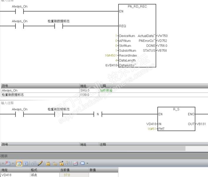Screen dimensions: 208x177
Task: Select the R_S instruction box title
Action: pyautogui.click(x=176, y=109)
